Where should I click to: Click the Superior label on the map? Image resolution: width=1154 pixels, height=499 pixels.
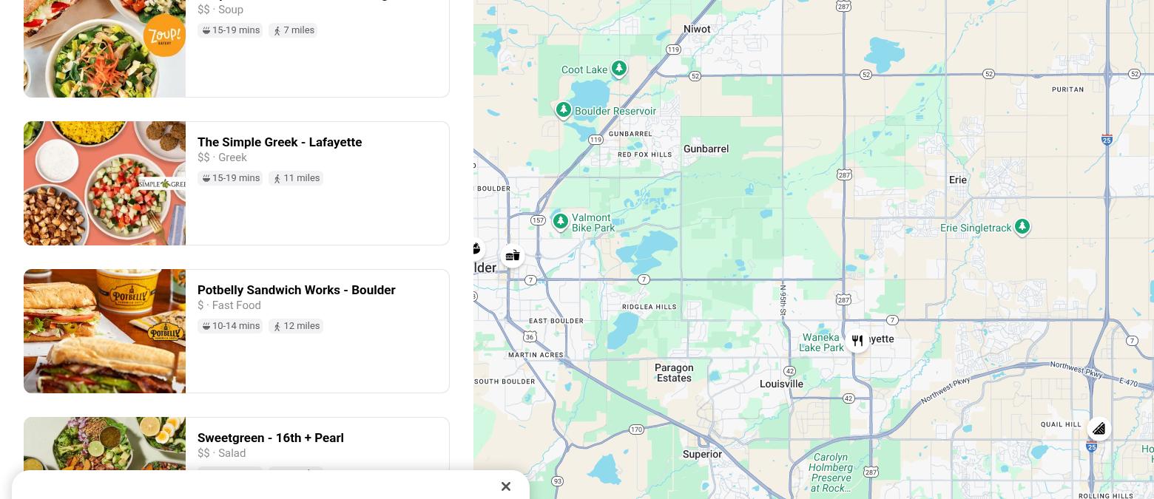tap(702, 455)
